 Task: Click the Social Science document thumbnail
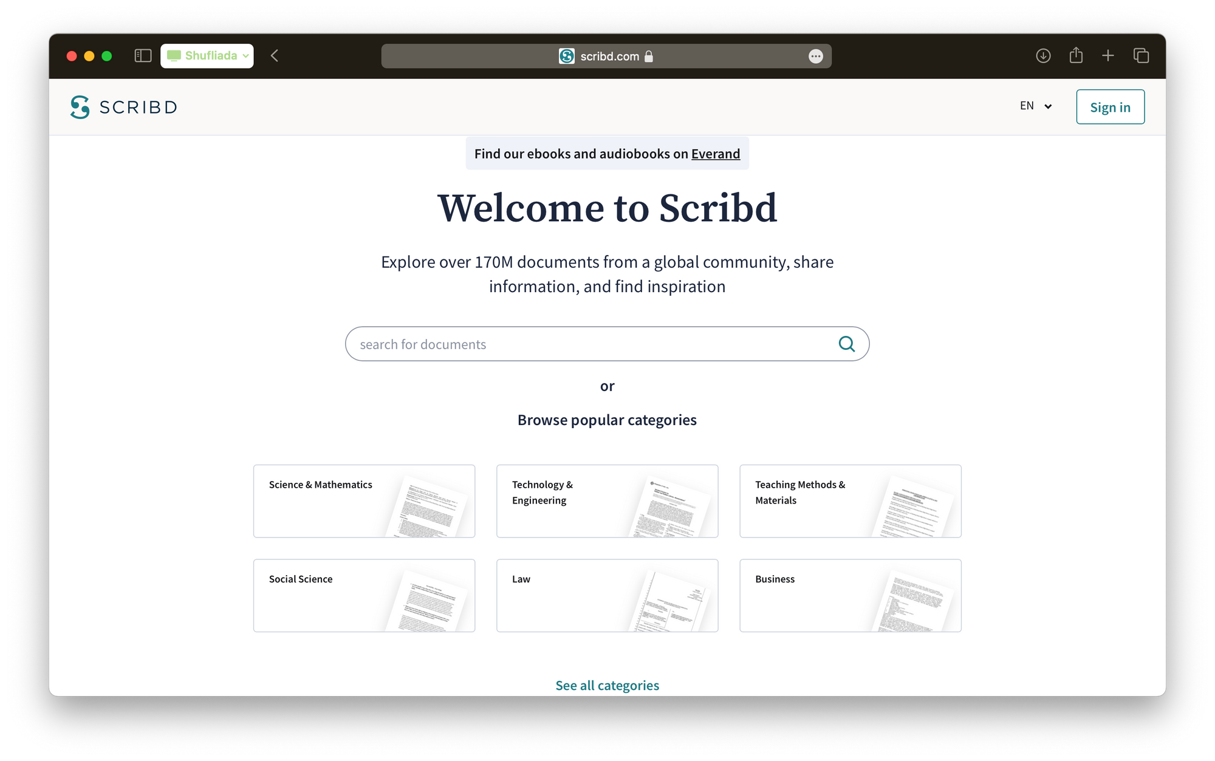point(428,602)
